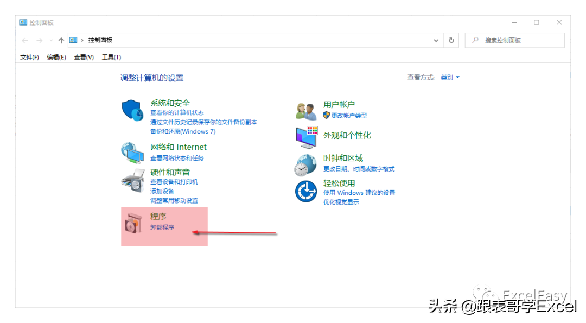
Task: Click 查看网络状态和任务 link
Action: (x=177, y=158)
